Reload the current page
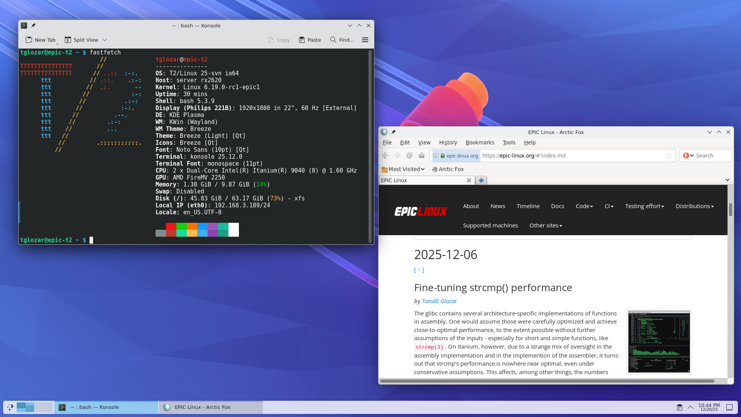The width and height of the screenshot is (741, 417). pos(409,156)
